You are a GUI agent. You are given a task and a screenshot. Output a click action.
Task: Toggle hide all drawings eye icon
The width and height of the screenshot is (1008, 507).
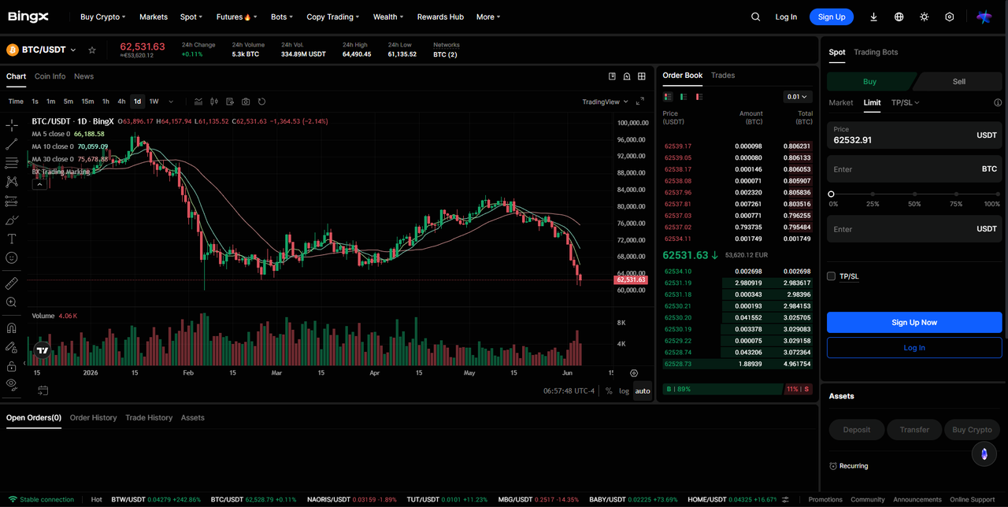pyautogui.click(x=12, y=384)
